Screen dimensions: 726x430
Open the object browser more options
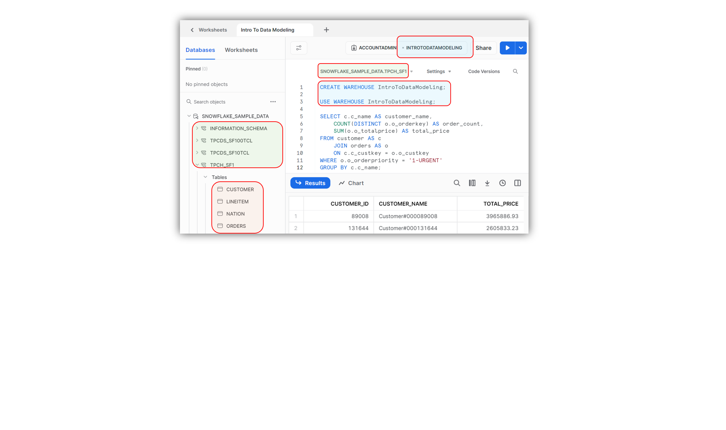tap(273, 102)
